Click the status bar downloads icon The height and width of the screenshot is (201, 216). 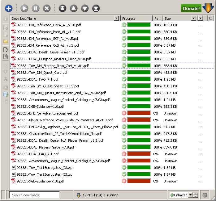[x=79, y=195]
